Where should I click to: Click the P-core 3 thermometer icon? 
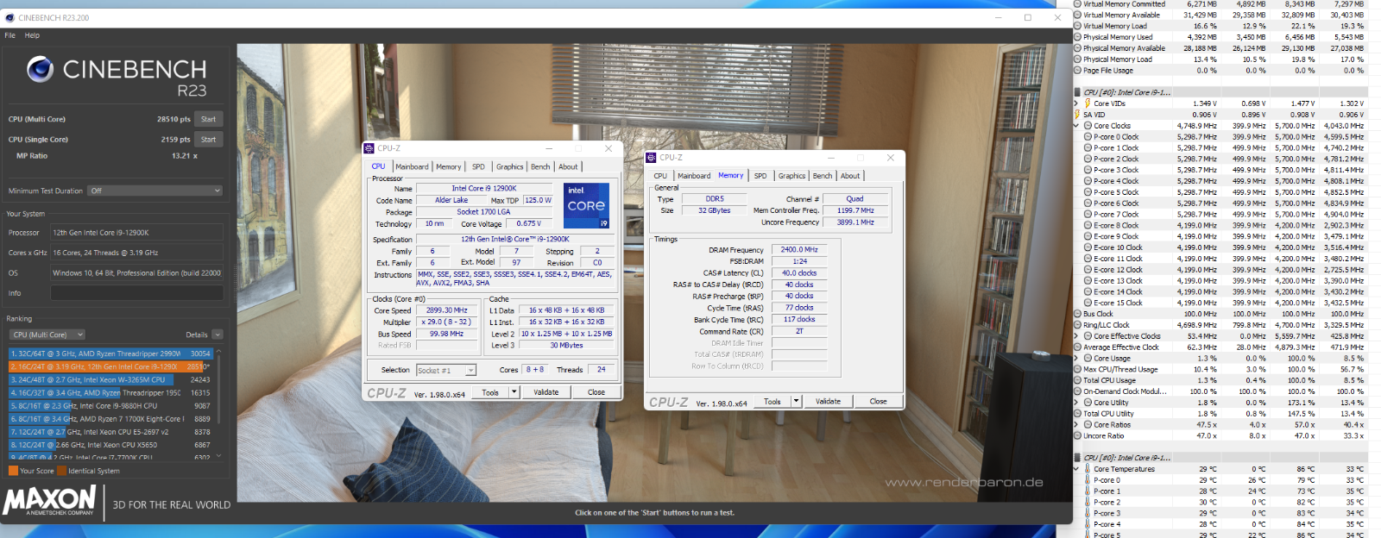[1088, 513]
